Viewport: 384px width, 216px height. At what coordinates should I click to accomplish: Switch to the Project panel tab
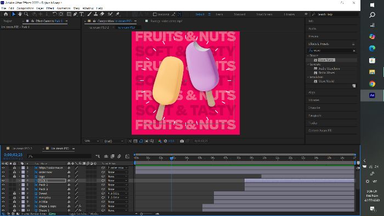[x=8, y=21]
